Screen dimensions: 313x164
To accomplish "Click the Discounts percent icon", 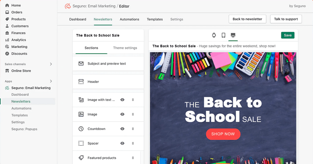I will pyautogui.click(x=7, y=53).
